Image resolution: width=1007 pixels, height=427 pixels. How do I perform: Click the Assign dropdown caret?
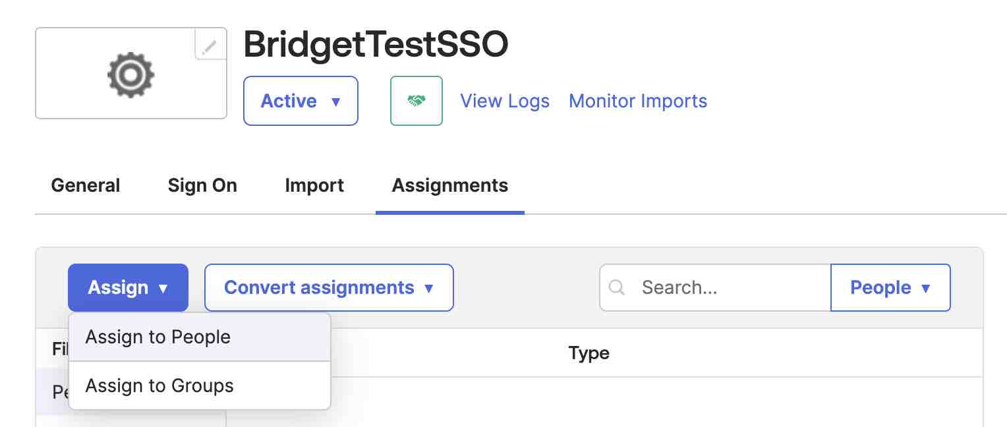(x=163, y=288)
